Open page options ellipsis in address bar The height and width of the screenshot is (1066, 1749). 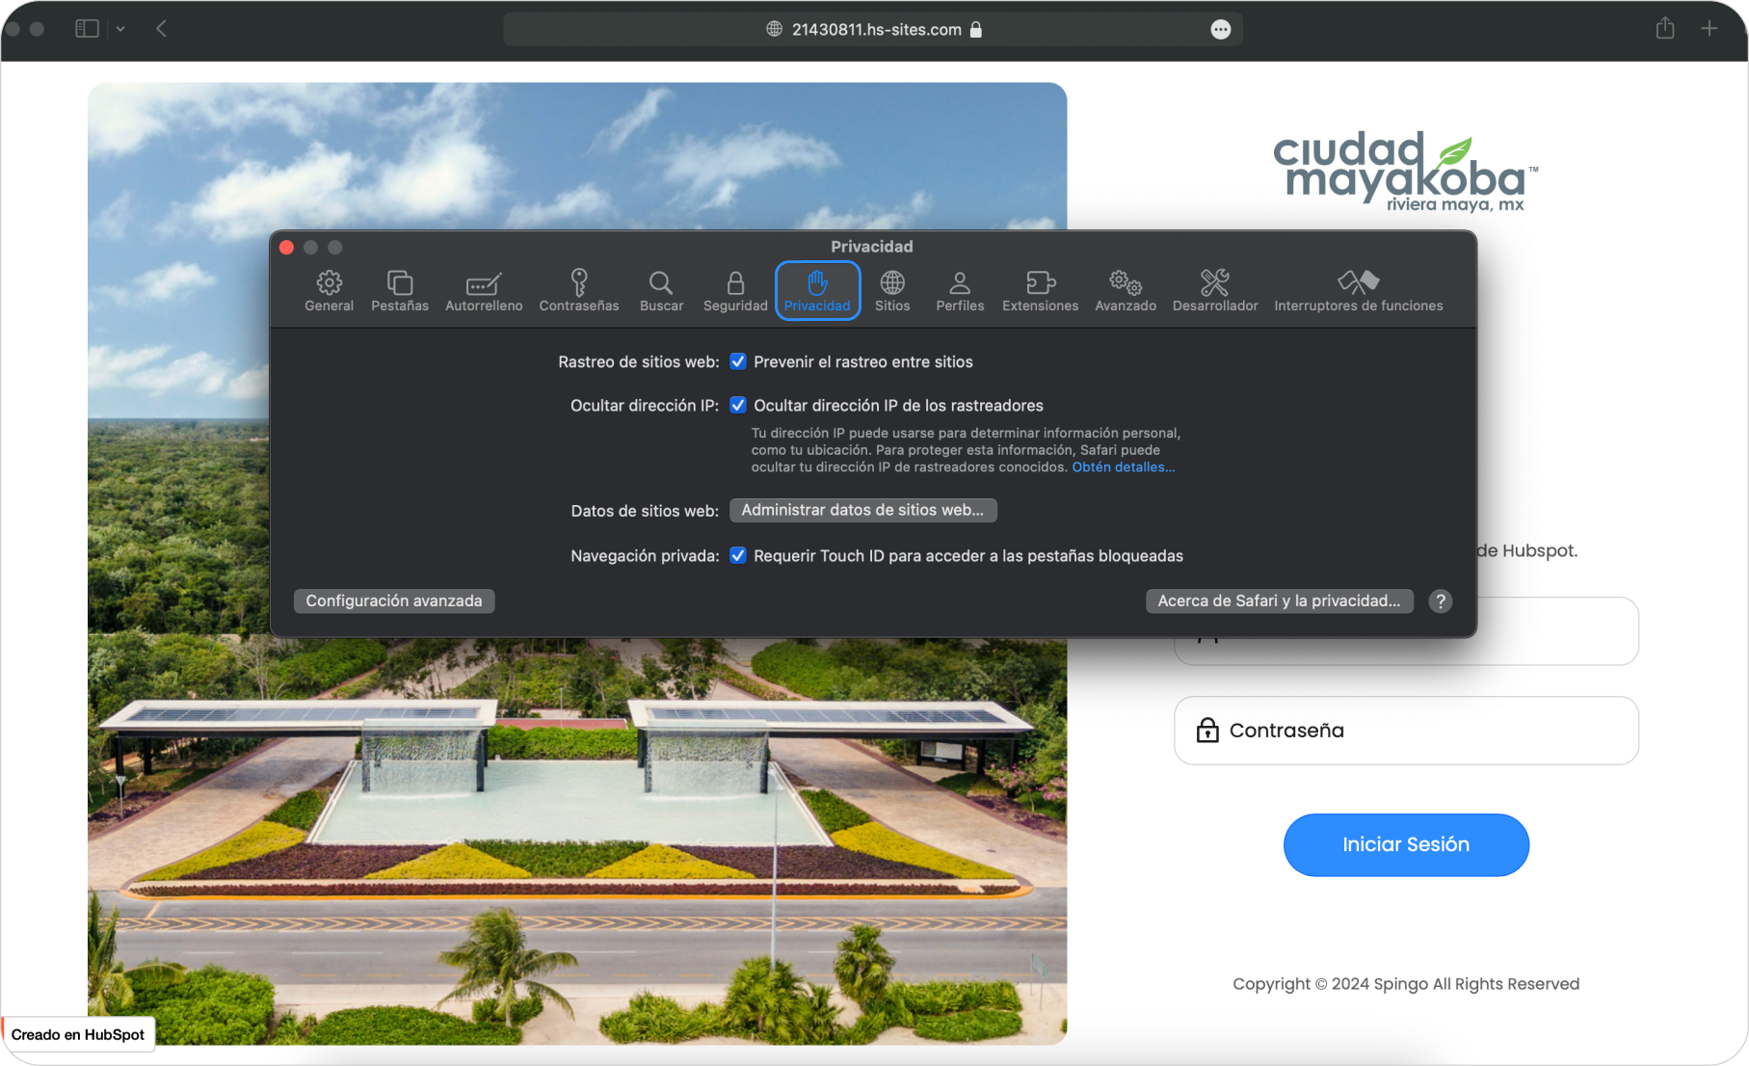[1220, 30]
